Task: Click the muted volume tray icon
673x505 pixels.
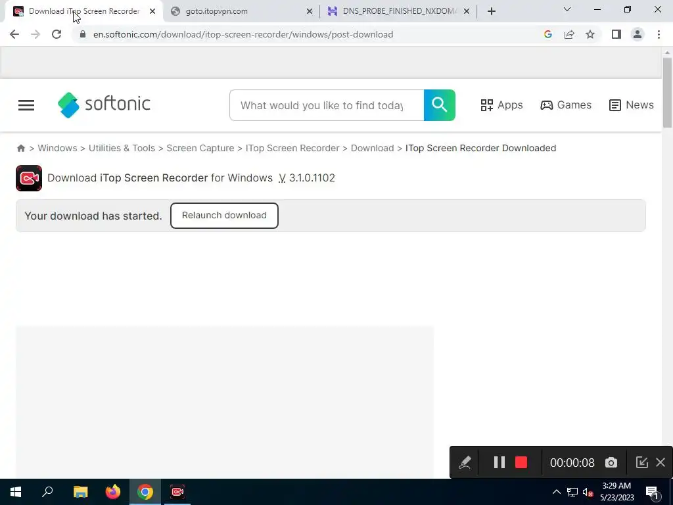Action: point(588,492)
